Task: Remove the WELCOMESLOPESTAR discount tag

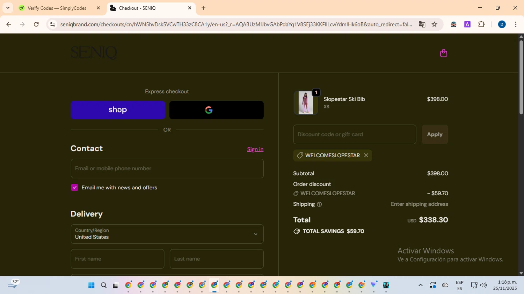Action: pyautogui.click(x=366, y=156)
